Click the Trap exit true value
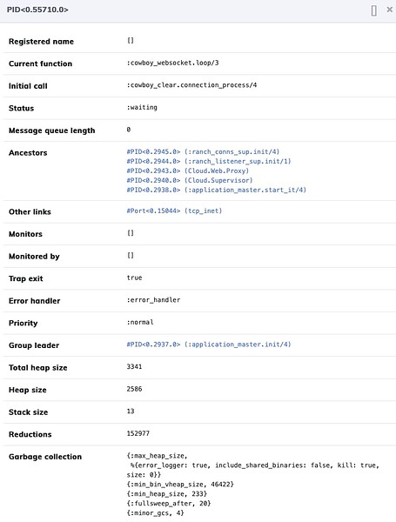This screenshot has width=396, height=522. click(134, 278)
